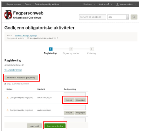Click the 'Skriv inn en søketekst' search field
The image size is (142, 133).
[x=92, y=17]
